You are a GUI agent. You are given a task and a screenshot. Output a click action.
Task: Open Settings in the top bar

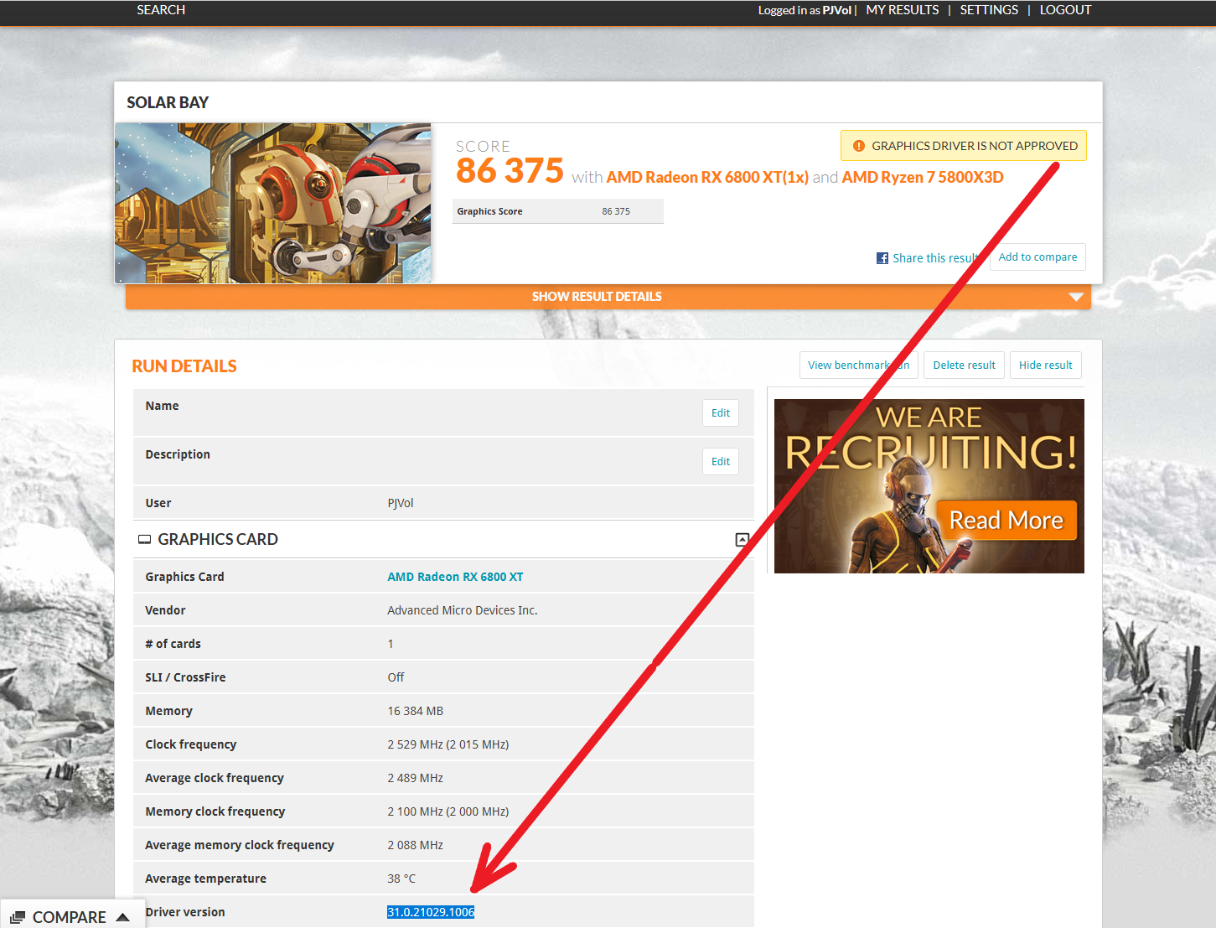point(989,10)
